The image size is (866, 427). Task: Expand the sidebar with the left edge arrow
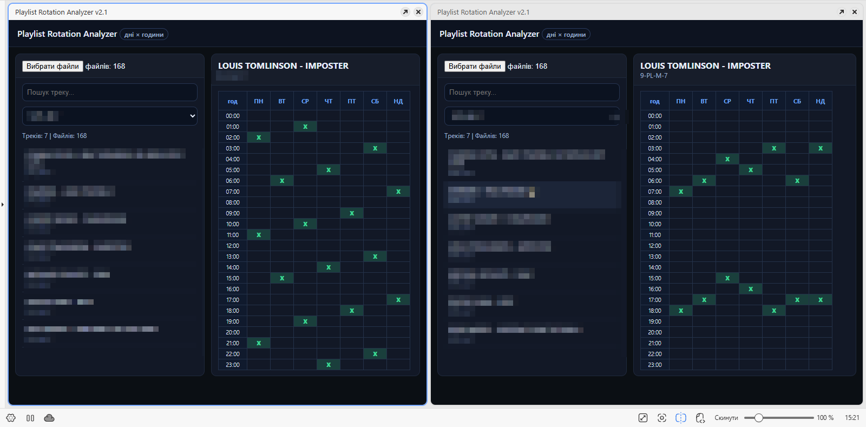tap(3, 205)
